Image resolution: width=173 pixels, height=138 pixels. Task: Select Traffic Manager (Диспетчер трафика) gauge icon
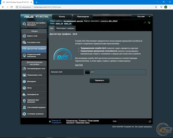[24, 49]
